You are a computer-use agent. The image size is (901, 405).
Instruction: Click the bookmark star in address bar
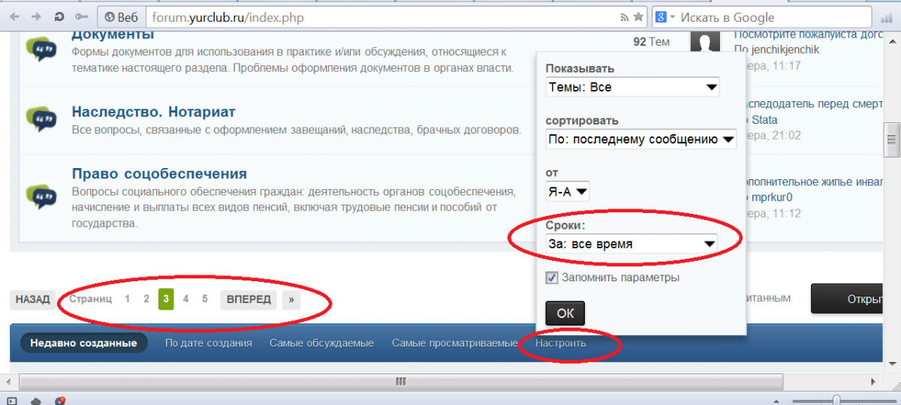[637, 16]
